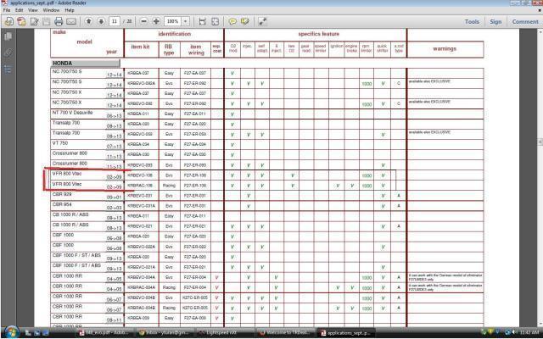
Task: Click the "NT 700 V Deauville" model cell
Action: [x=72, y=113]
